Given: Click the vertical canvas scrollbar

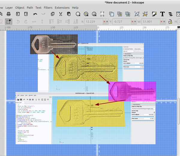Looking at the screenshot, I should 178,111.
